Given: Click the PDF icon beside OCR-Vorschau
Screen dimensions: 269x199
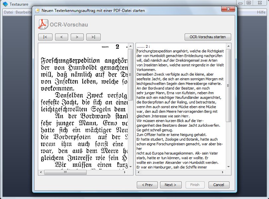Looking at the screenshot, I should (x=43, y=24).
